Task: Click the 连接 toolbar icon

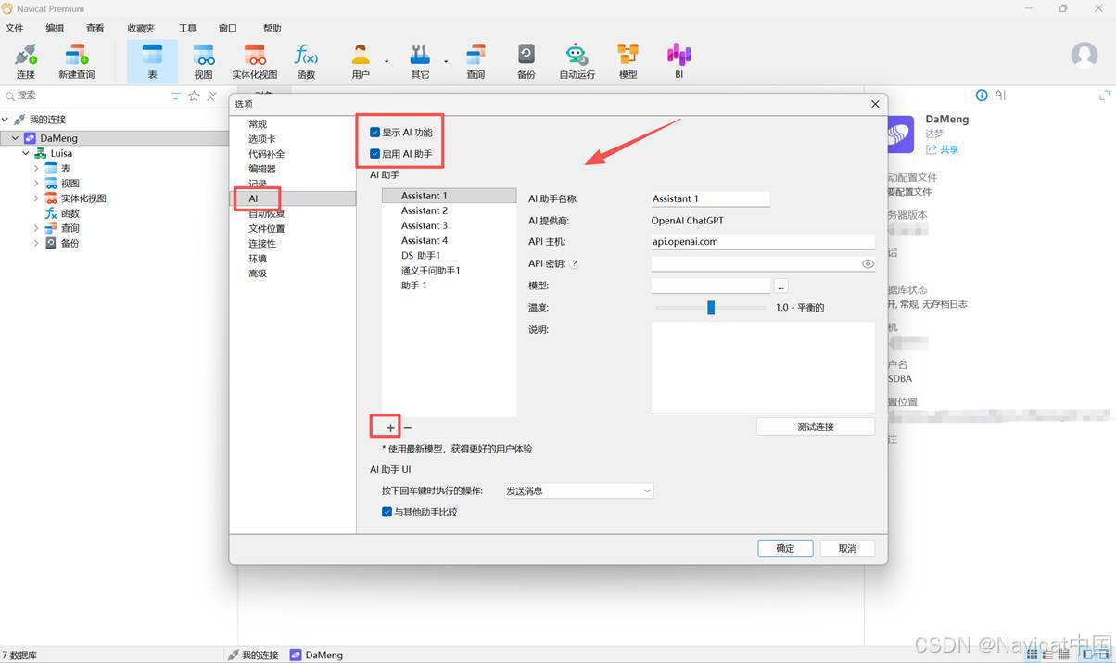Action: (26, 61)
